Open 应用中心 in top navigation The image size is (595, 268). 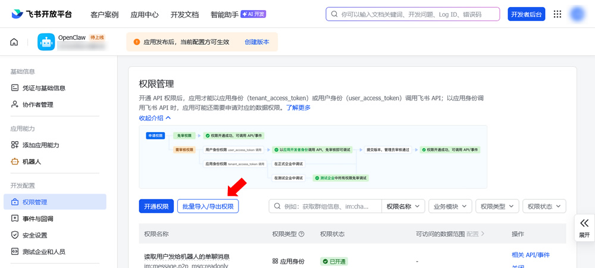145,14
